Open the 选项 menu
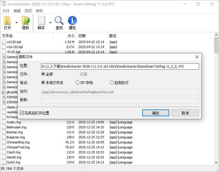The width and height of the screenshot is (219, 172). [x=28, y=11]
